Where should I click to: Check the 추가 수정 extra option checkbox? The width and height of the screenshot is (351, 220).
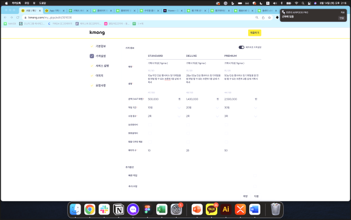pyautogui.click(x=255, y=186)
